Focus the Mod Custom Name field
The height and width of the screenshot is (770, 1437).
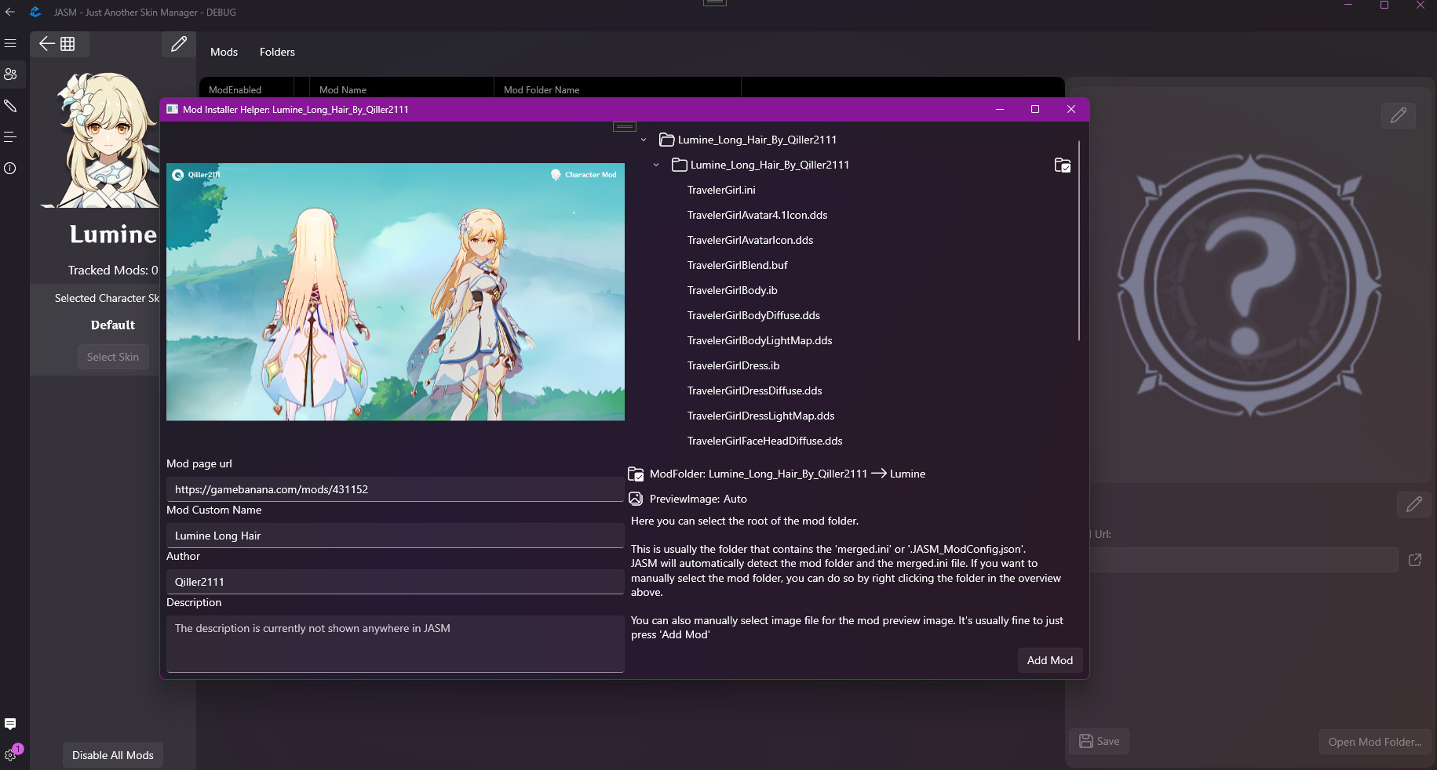pyautogui.click(x=396, y=536)
